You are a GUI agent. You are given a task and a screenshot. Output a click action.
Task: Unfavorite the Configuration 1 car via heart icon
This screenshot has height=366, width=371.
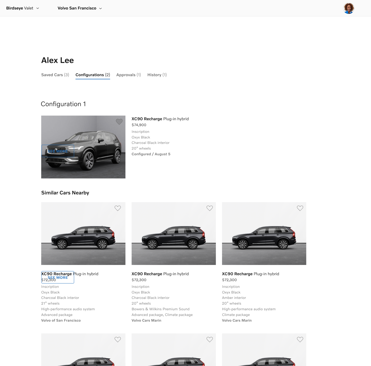coord(119,122)
